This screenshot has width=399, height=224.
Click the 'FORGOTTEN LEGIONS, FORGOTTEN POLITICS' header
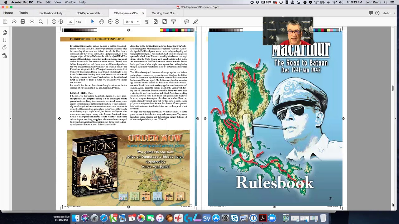click(x=97, y=39)
